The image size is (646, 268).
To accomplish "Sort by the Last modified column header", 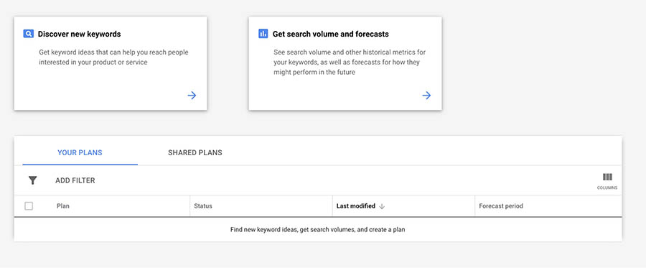I will click(x=356, y=206).
